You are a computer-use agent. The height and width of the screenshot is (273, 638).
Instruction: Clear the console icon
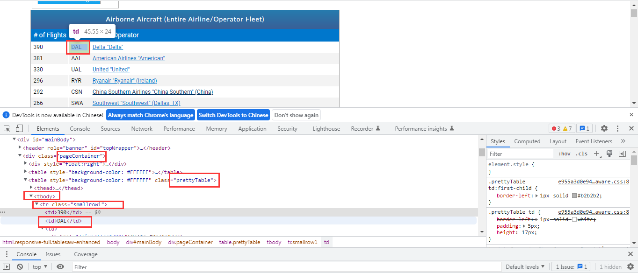click(20, 267)
